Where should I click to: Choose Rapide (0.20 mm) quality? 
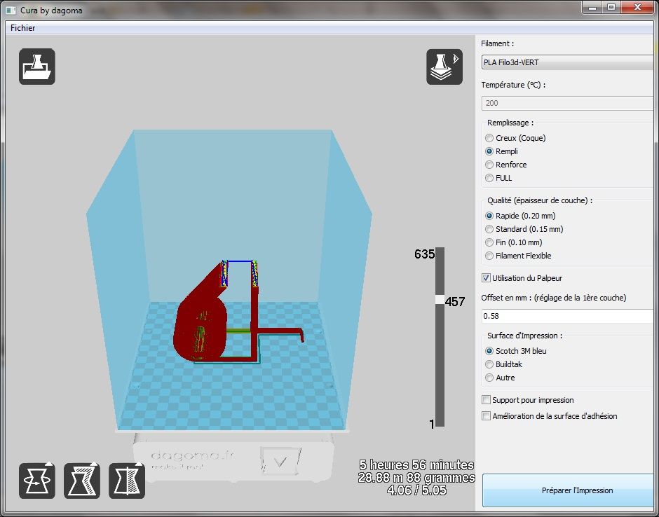coord(520,216)
